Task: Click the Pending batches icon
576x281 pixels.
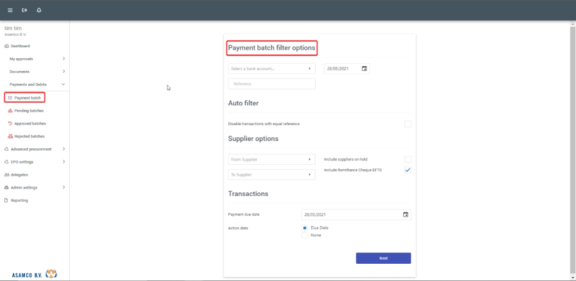Action: [x=10, y=110]
